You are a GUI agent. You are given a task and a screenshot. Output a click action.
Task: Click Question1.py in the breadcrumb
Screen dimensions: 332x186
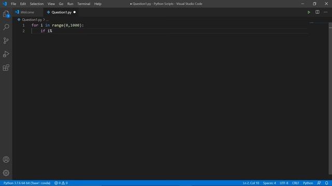coord(32,20)
